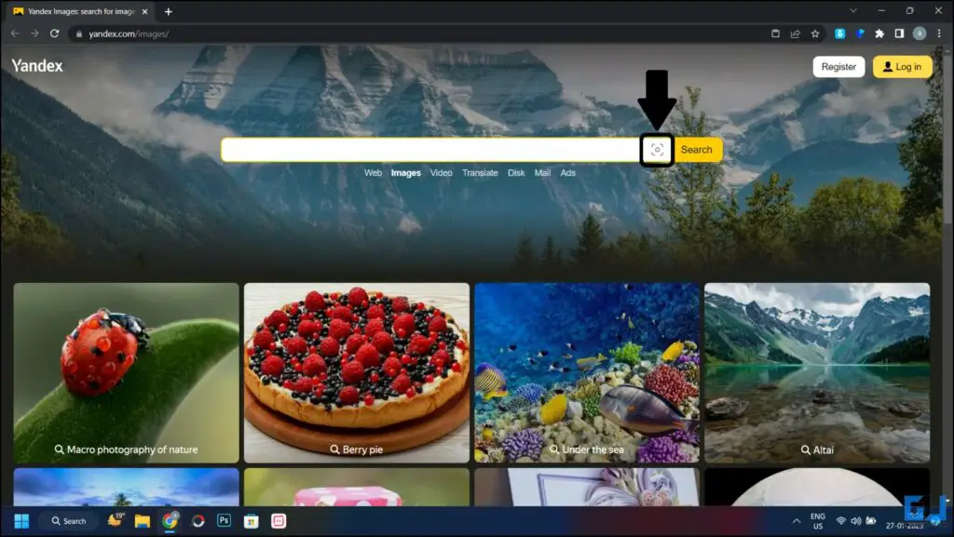Open the Translate link under search bar

click(x=480, y=173)
